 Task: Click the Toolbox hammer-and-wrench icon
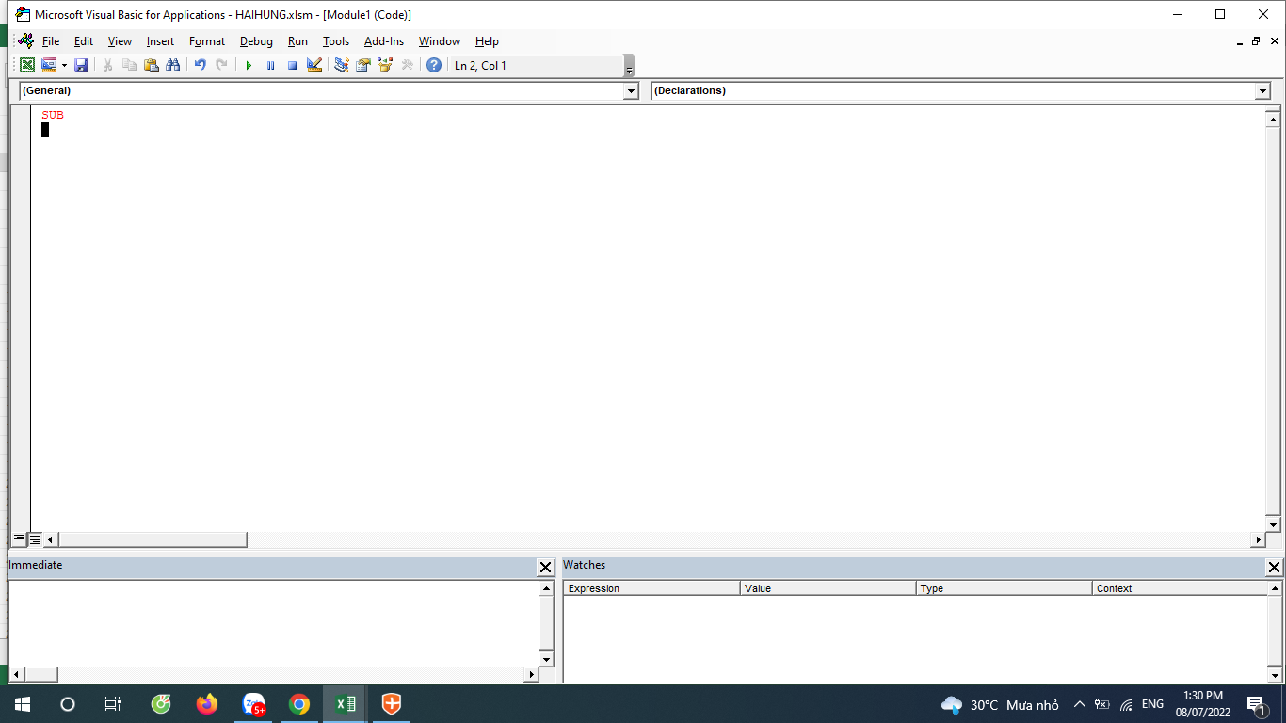click(x=407, y=65)
